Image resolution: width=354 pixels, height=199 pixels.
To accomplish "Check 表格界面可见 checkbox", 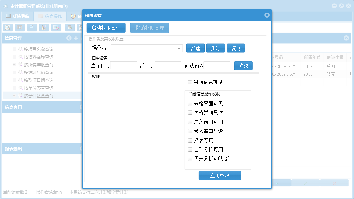I will click(190, 104).
